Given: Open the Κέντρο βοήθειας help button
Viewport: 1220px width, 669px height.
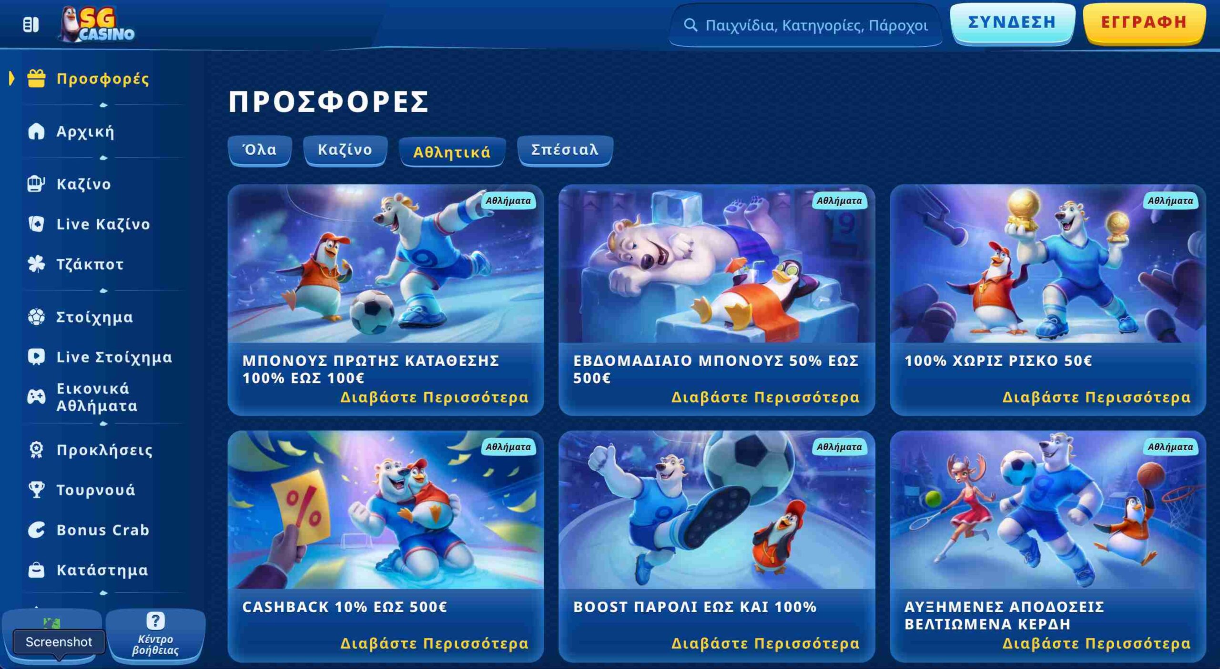Looking at the screenshot, I should [155, 636].
